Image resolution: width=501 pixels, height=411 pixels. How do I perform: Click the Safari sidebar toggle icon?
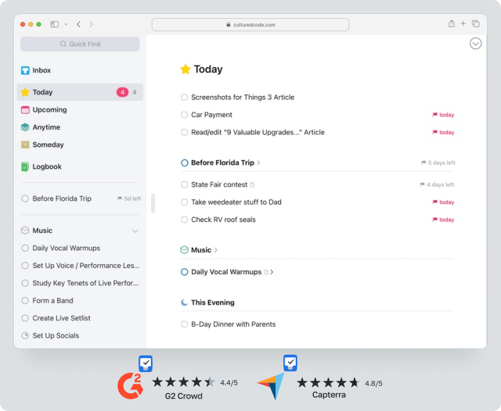[55, 24]
